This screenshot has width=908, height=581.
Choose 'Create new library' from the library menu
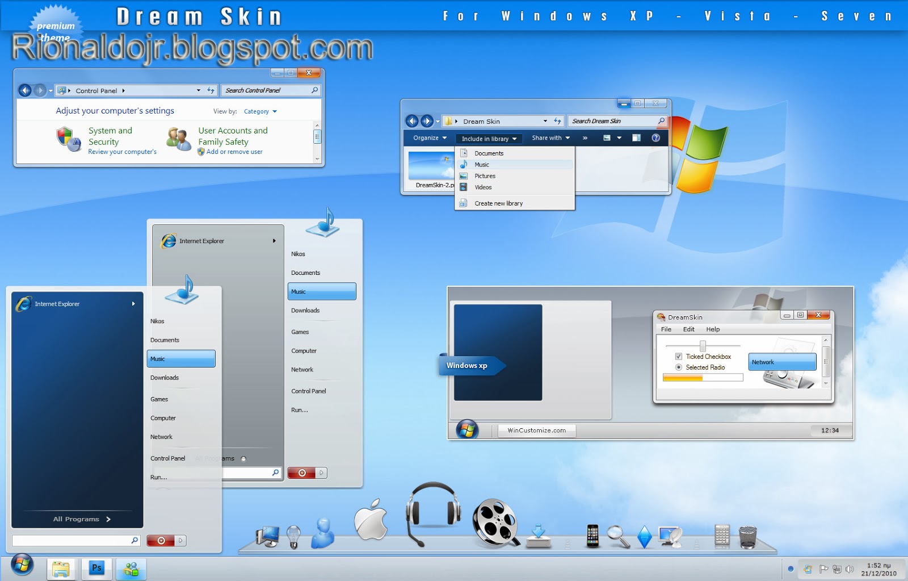[x=497, y=203]
